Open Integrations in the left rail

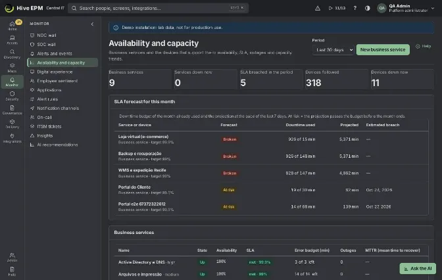12,138
